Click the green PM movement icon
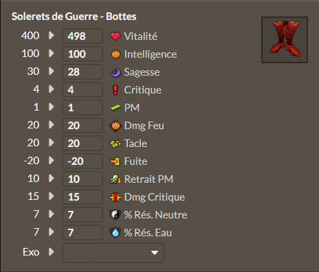 (115, 108)
